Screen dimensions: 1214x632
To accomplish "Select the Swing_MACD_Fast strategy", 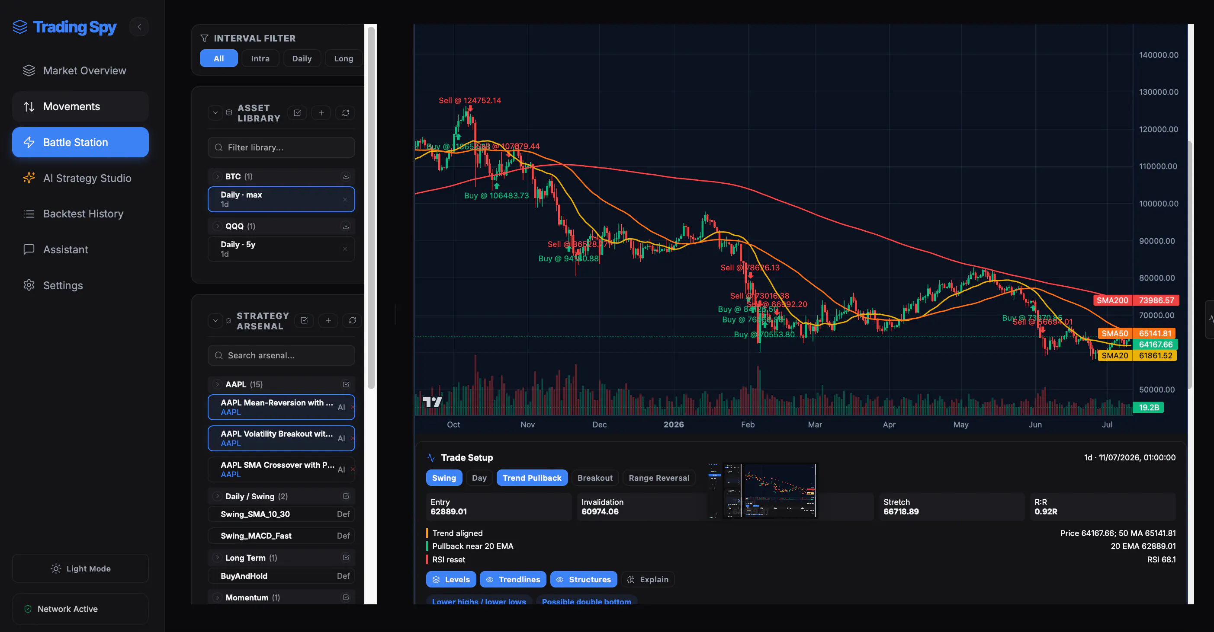I will (281, 536).
